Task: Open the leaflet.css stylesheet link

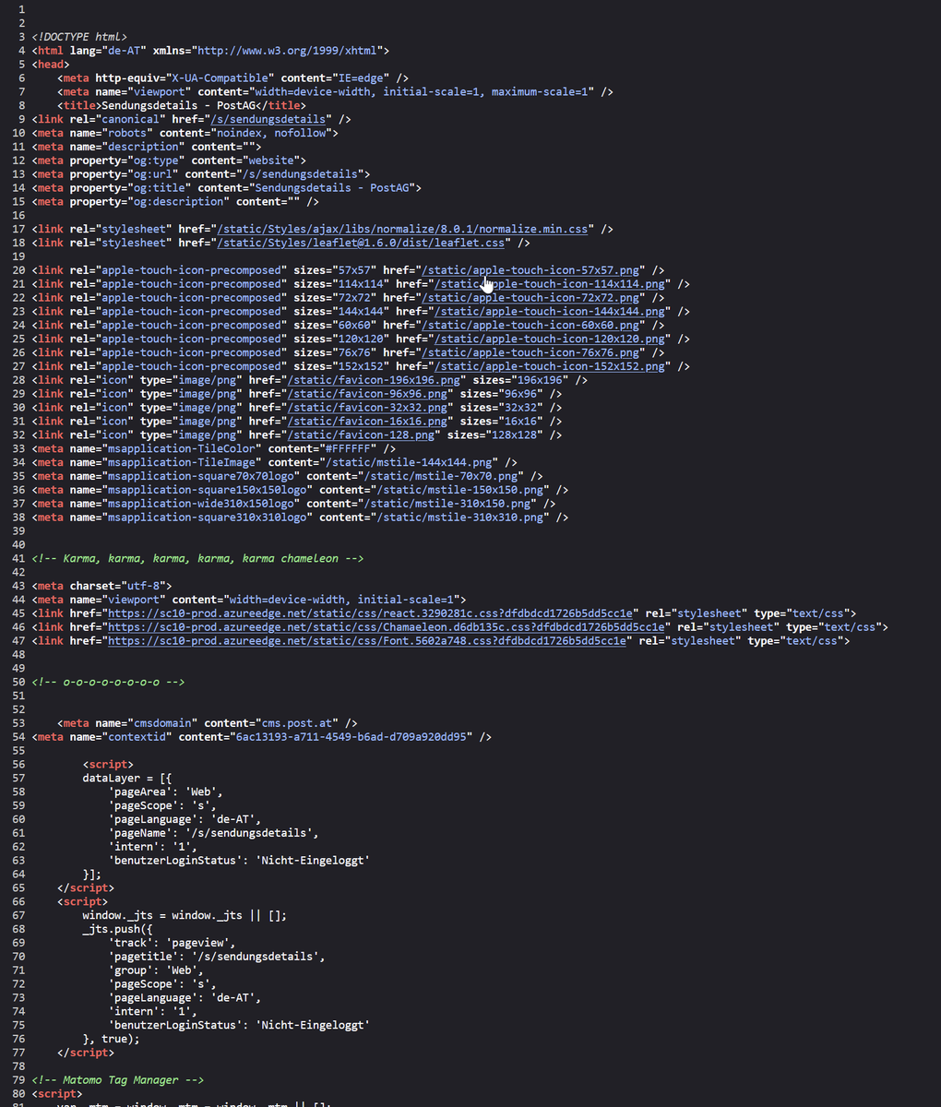Action: click(x=361, y=243)
